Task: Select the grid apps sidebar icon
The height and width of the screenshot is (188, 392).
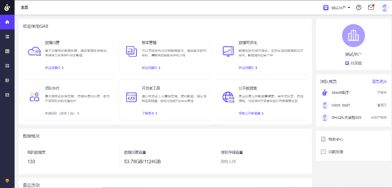Action: point(7,66)
